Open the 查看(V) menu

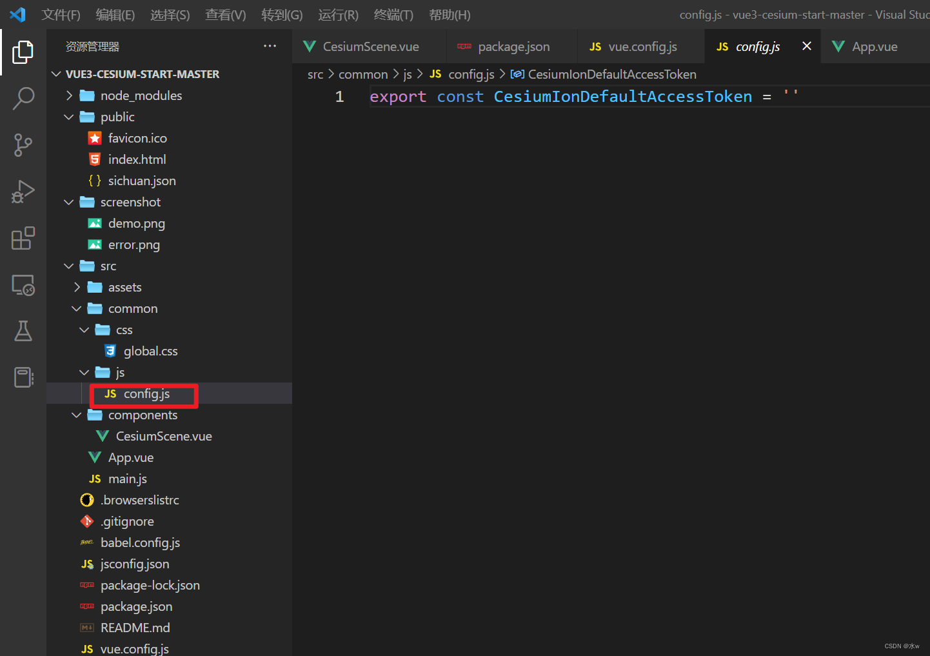[x=226, y=15]
